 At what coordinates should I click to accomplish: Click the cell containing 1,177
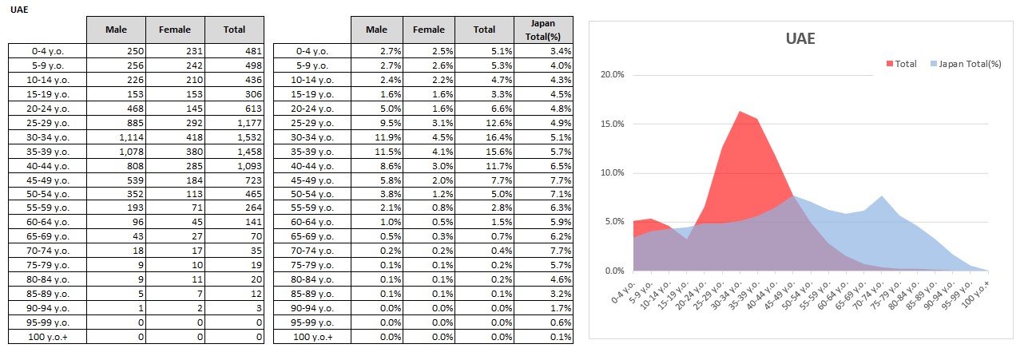tap(236, 123)
